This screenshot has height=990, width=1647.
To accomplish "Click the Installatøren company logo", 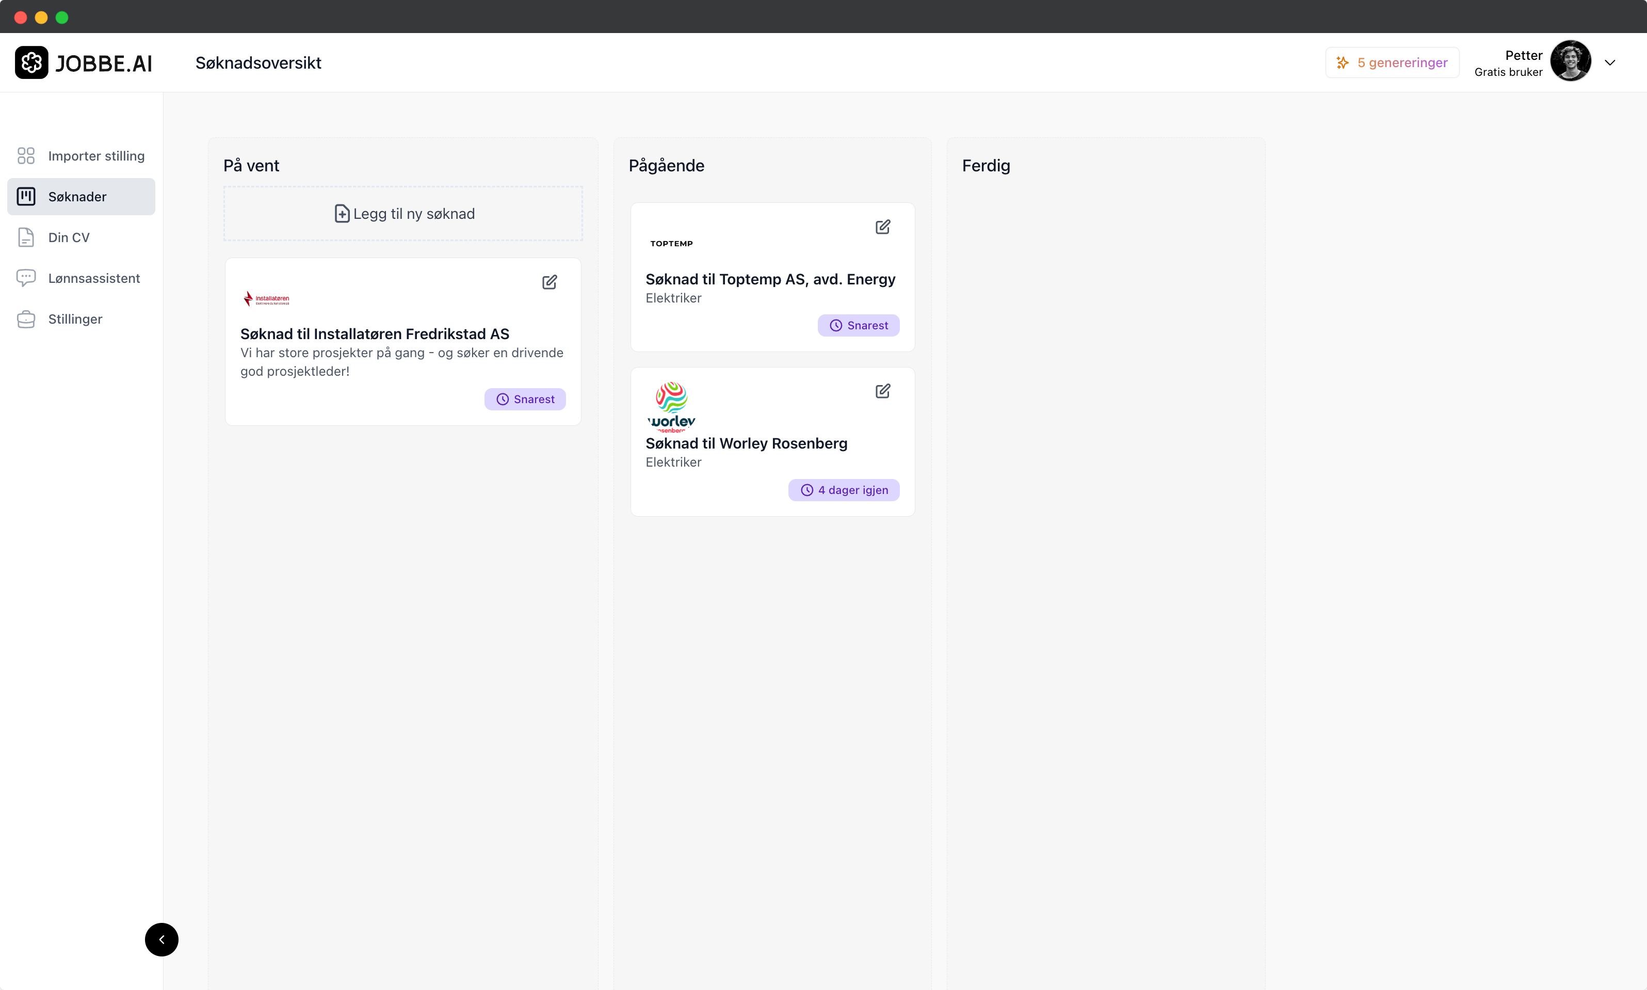I will click(267, 299).
